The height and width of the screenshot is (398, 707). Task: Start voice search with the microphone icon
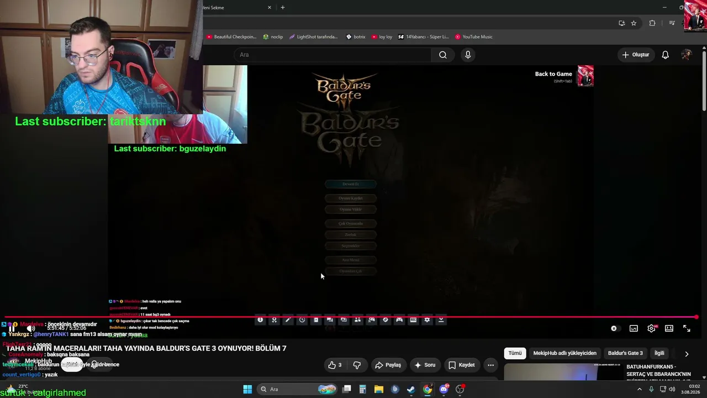point(468,55)
